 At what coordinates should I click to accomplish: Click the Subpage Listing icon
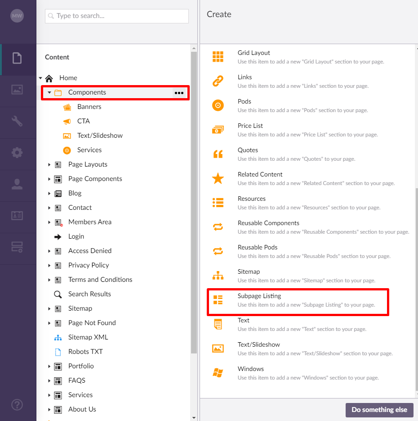218,300
